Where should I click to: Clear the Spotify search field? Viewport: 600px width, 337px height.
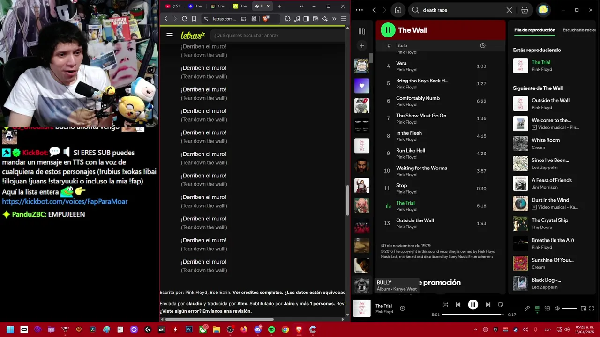point(510,10)
